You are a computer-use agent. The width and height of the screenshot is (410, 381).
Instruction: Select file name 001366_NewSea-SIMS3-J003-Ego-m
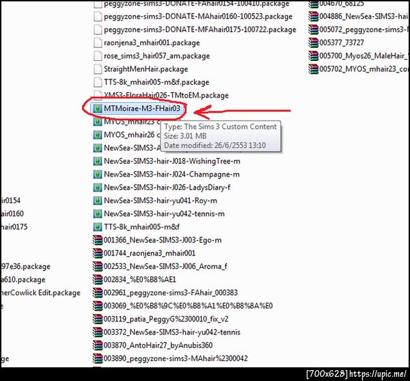(163, 240)
